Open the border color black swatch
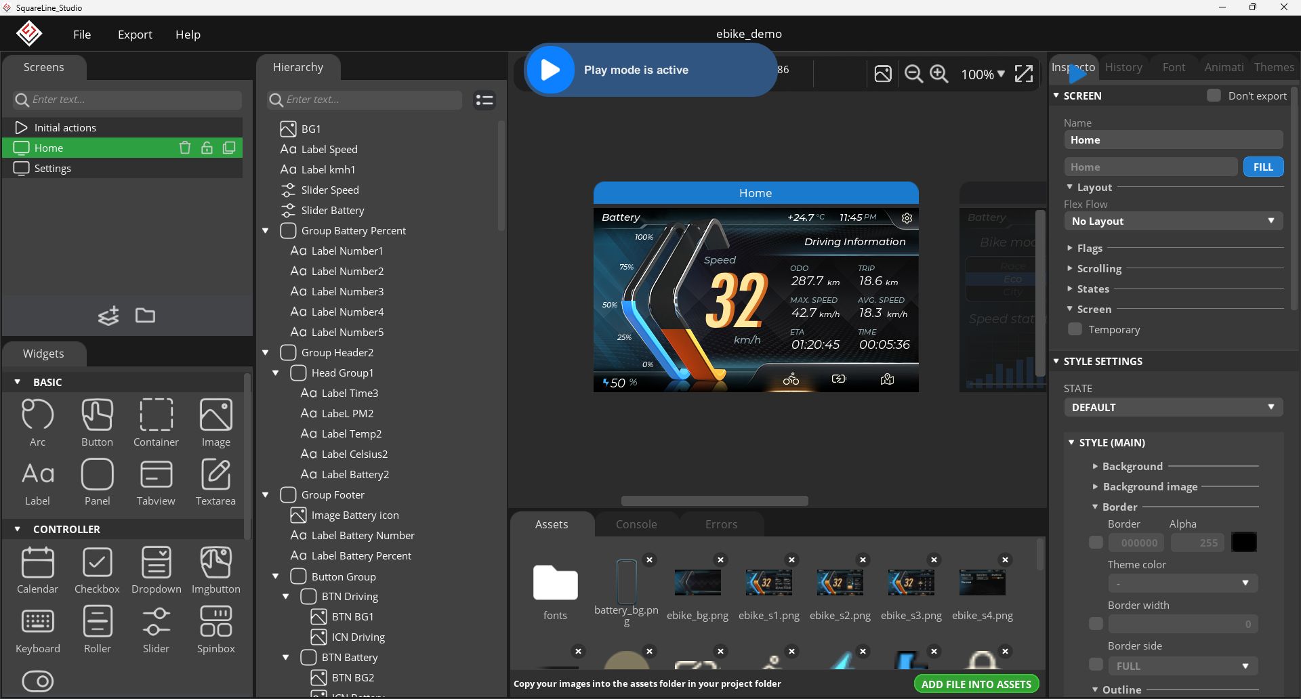Screen dimensions: 1301x699 (x=1243, y=543)
